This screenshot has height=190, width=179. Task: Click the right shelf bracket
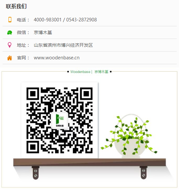[144, 173]
